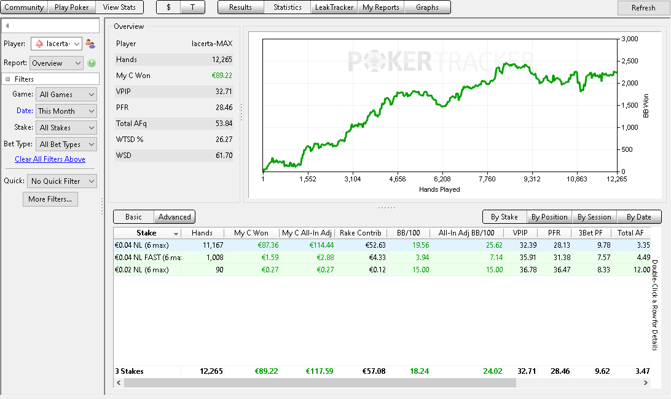Open the Quick filter dropdown

[x=62, y=181]
